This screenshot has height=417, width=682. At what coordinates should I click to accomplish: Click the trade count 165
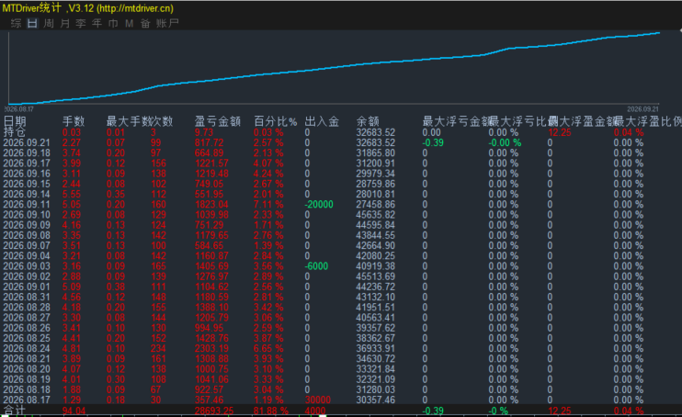coord(158,266)
